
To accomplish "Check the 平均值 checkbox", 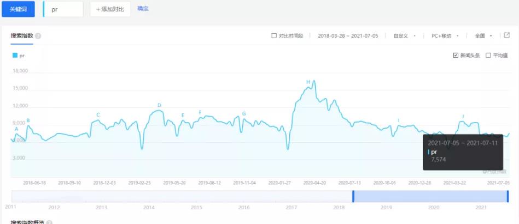I will 488,56.
